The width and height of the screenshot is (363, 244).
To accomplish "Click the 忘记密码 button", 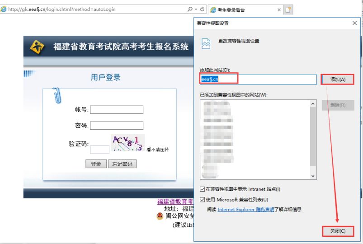I will [122, 164].
